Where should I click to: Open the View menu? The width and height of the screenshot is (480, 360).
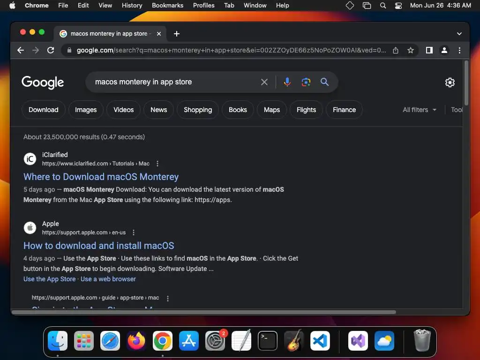tap(105, 6)
